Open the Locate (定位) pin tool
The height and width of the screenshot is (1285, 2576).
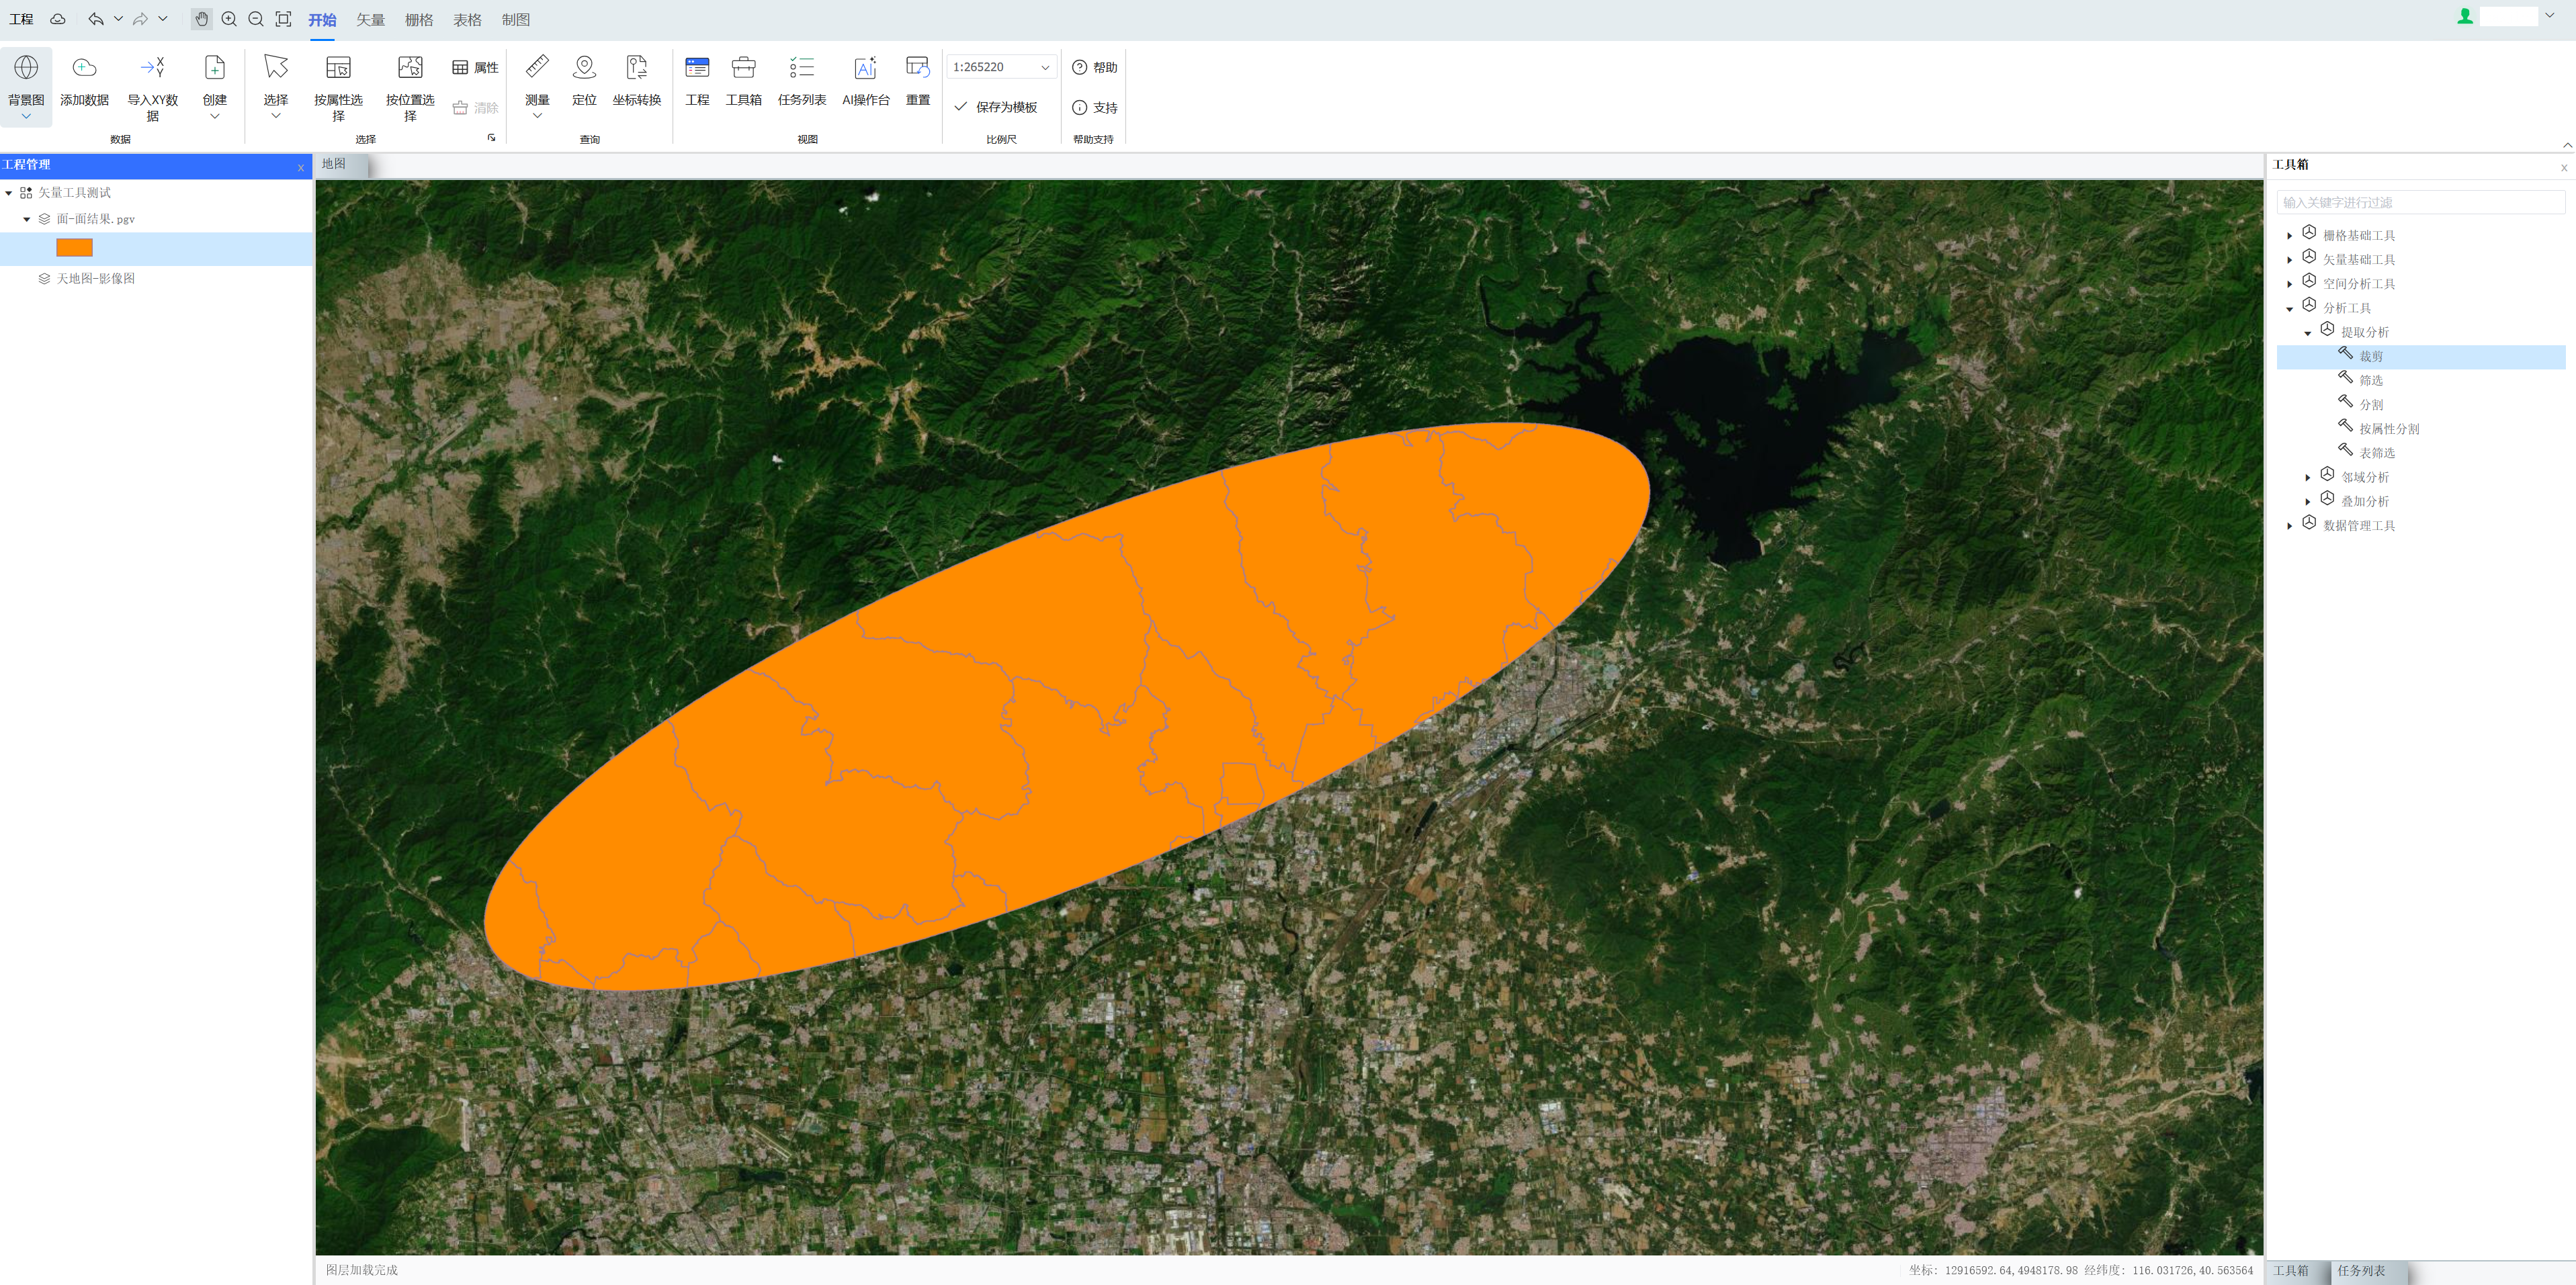click(584, 68)
